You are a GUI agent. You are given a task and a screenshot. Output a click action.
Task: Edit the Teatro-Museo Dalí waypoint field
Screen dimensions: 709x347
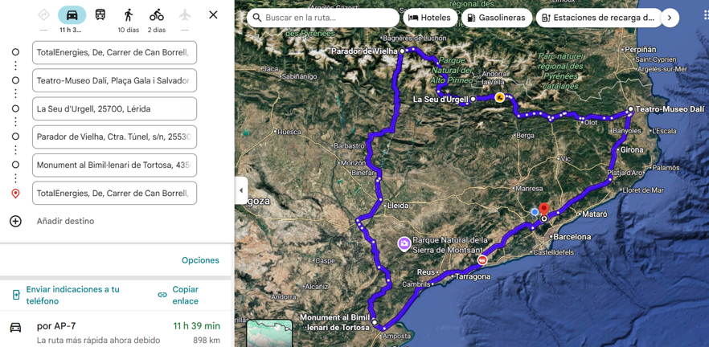(114, 81)
